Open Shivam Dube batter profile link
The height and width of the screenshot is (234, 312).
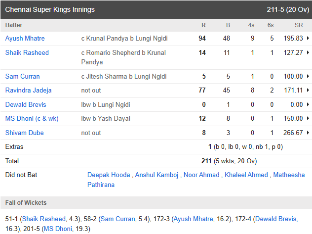pyautogui.click(x=24, y=133)
